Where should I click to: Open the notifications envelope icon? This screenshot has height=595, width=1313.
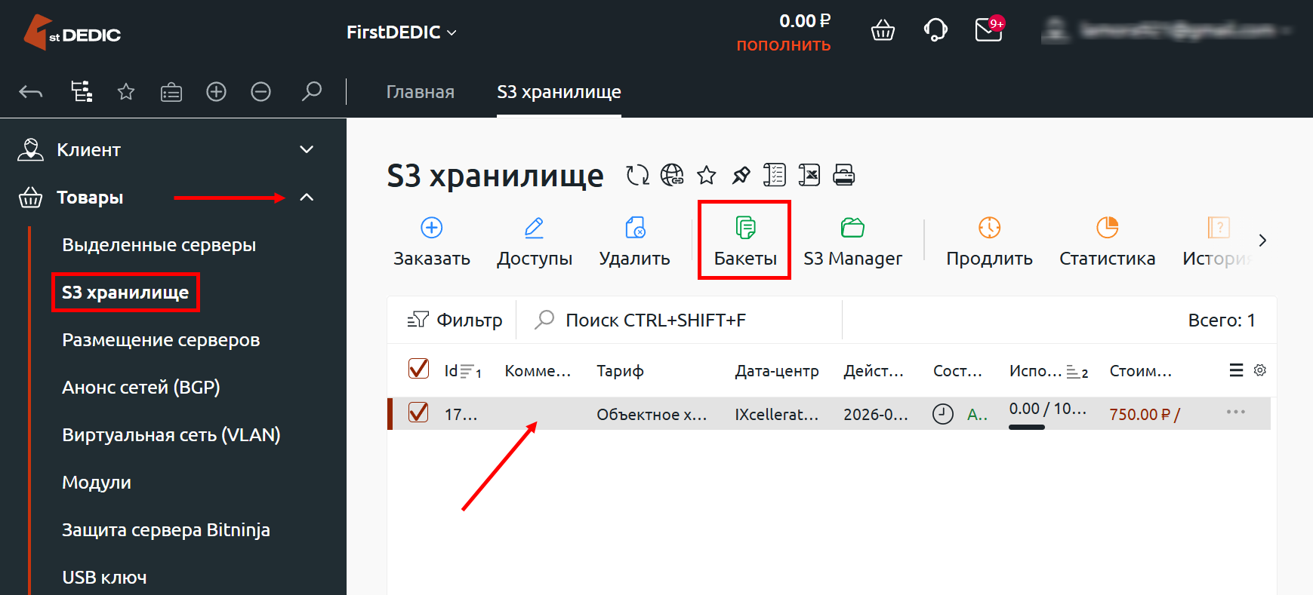pos(988,30)
